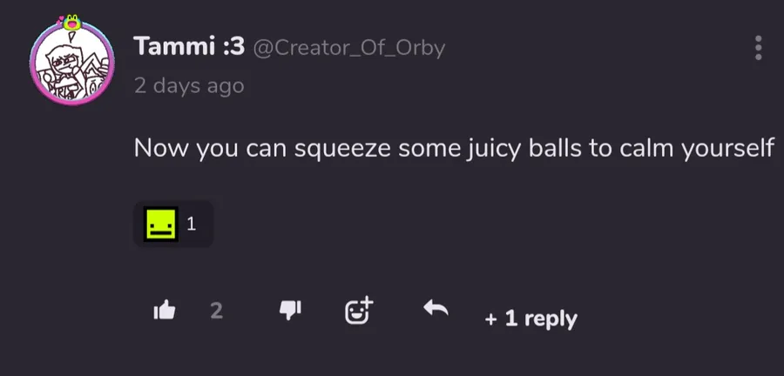The width and height of the screenshot is (784, 376).
Task: Click the tiny pink heart beside the frog badge
Action: (61, 19)
